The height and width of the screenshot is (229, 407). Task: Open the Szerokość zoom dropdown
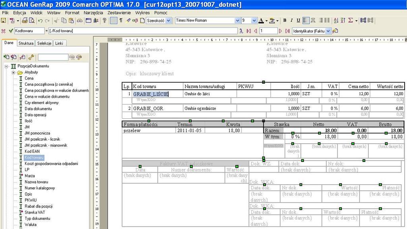tap(169, 21)
